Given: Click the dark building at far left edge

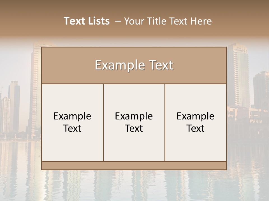Looking at the screenshot, I should click(x=13, y=106).
